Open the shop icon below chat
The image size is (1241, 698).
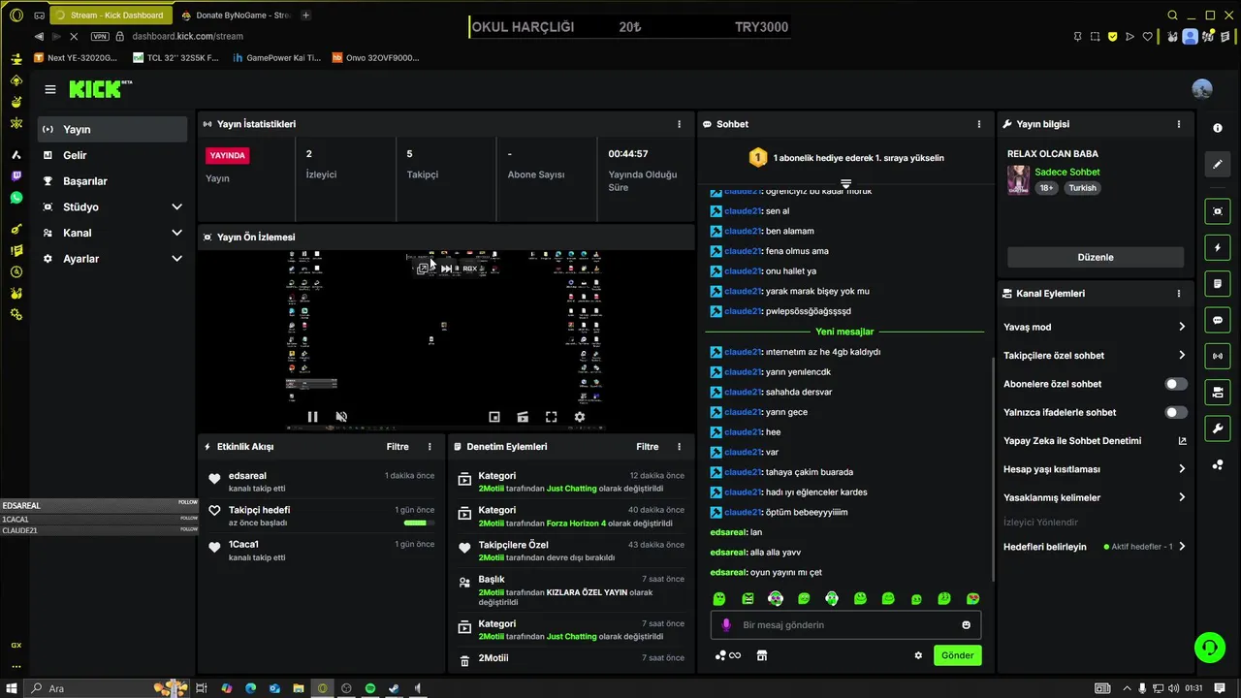coord(762,655)
